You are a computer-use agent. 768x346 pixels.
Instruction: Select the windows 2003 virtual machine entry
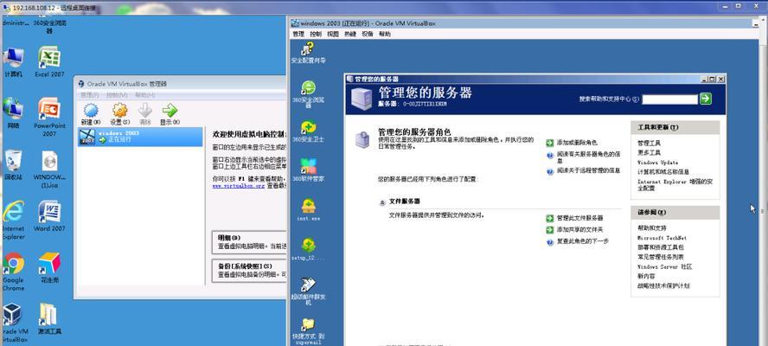point(140,137)
